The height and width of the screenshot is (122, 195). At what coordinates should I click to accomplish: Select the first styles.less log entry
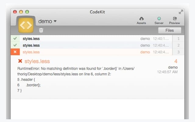pos(31,39)
